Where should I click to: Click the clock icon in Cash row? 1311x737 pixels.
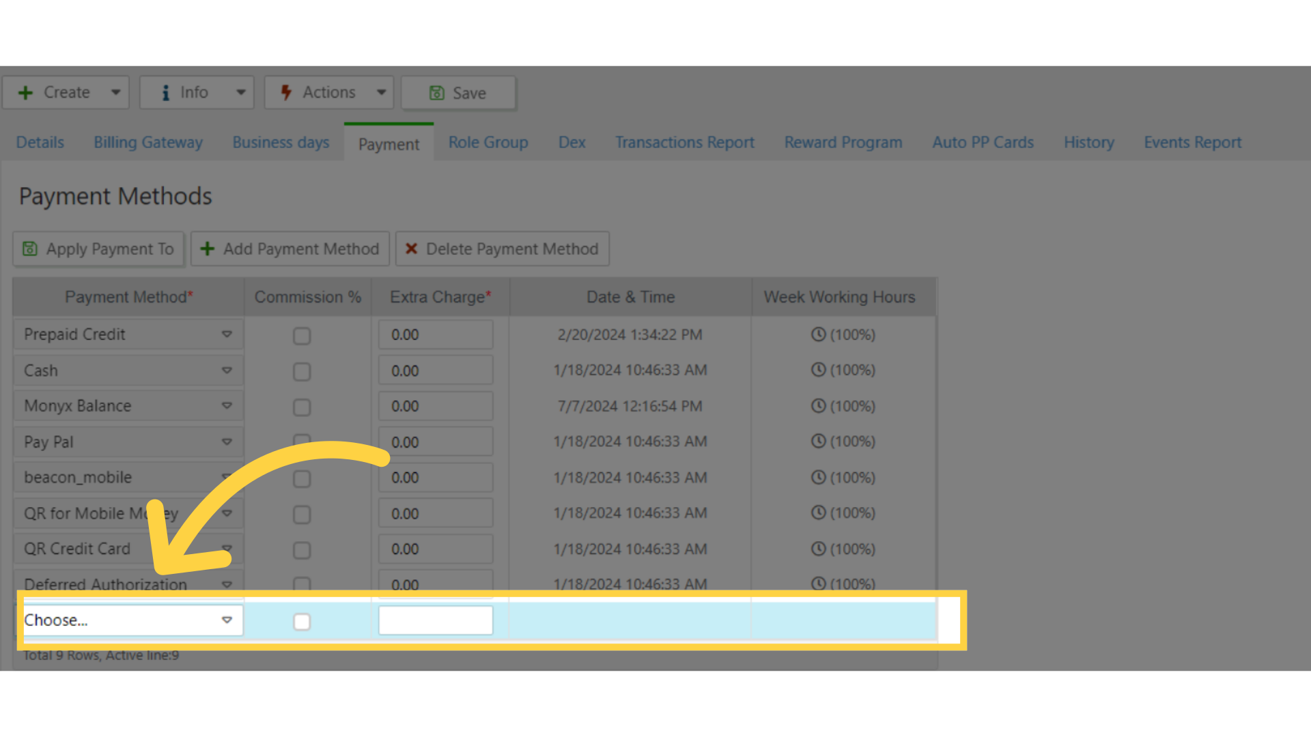pyautogui.click(x=818, y=370)
